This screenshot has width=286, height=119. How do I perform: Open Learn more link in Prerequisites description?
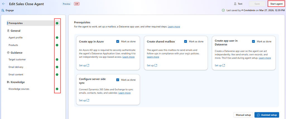pos(174,27)
